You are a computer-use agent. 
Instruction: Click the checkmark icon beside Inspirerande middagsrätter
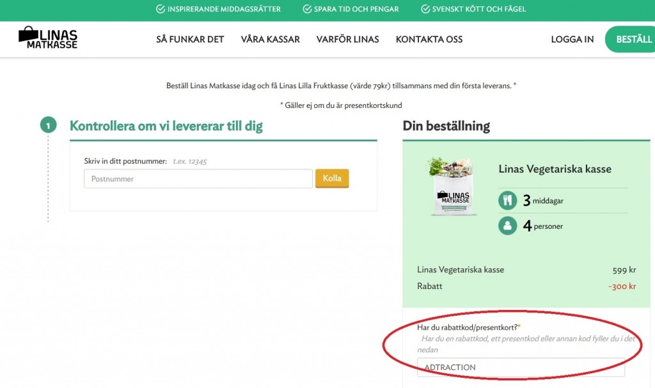[161, 9]
